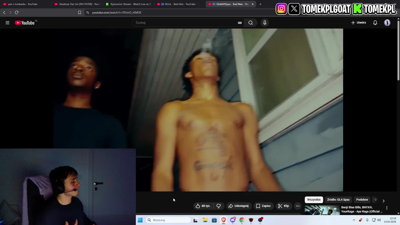The image size is (400, 225).
Task: Open Discord from the taskbar
Action: pyautogui.click(x=233, y=220)
